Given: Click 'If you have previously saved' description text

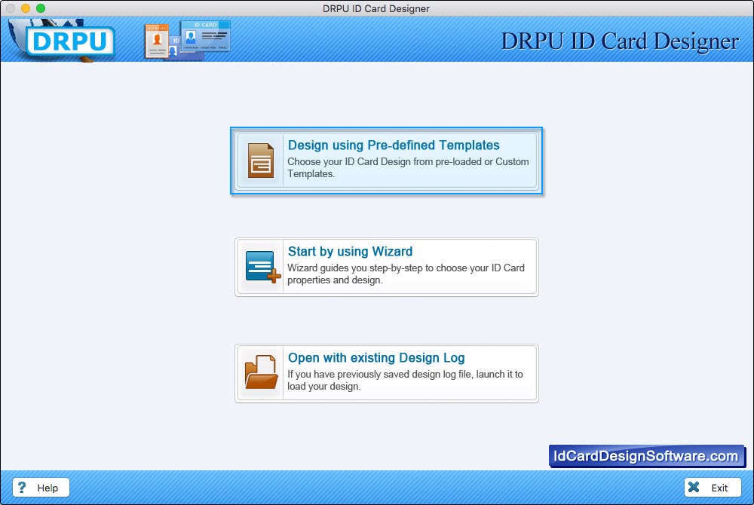Looking at the screenshot, I should (x=405, y=380).
